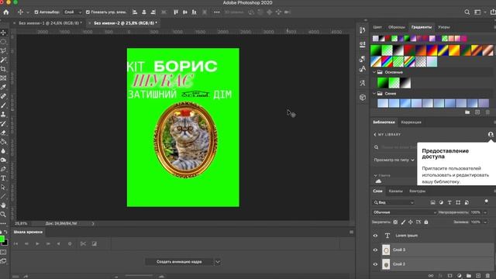496x279 pixels.
Task: Select the Move tool in the toolbox
Action: [3, 33]
